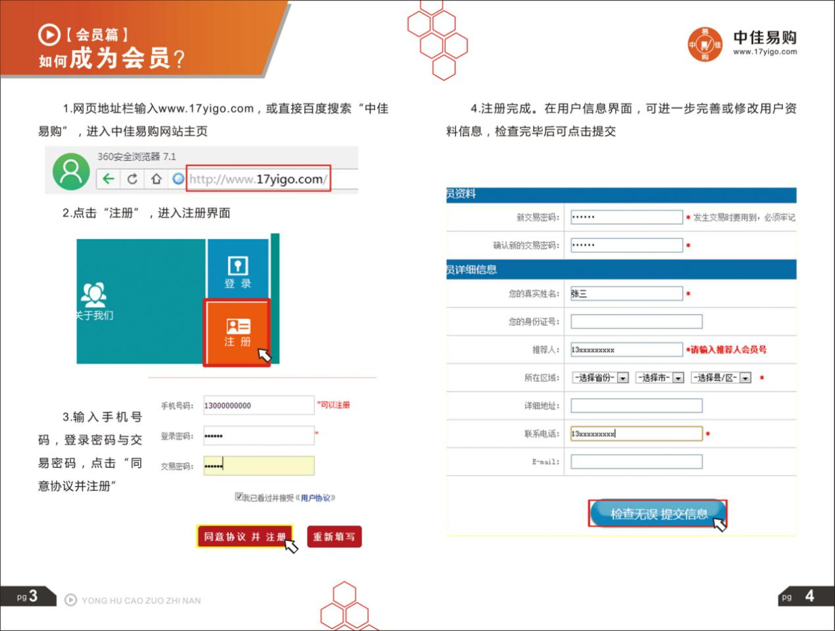Click the browser home icon
The image size is (835, 631).
[156, 179]
